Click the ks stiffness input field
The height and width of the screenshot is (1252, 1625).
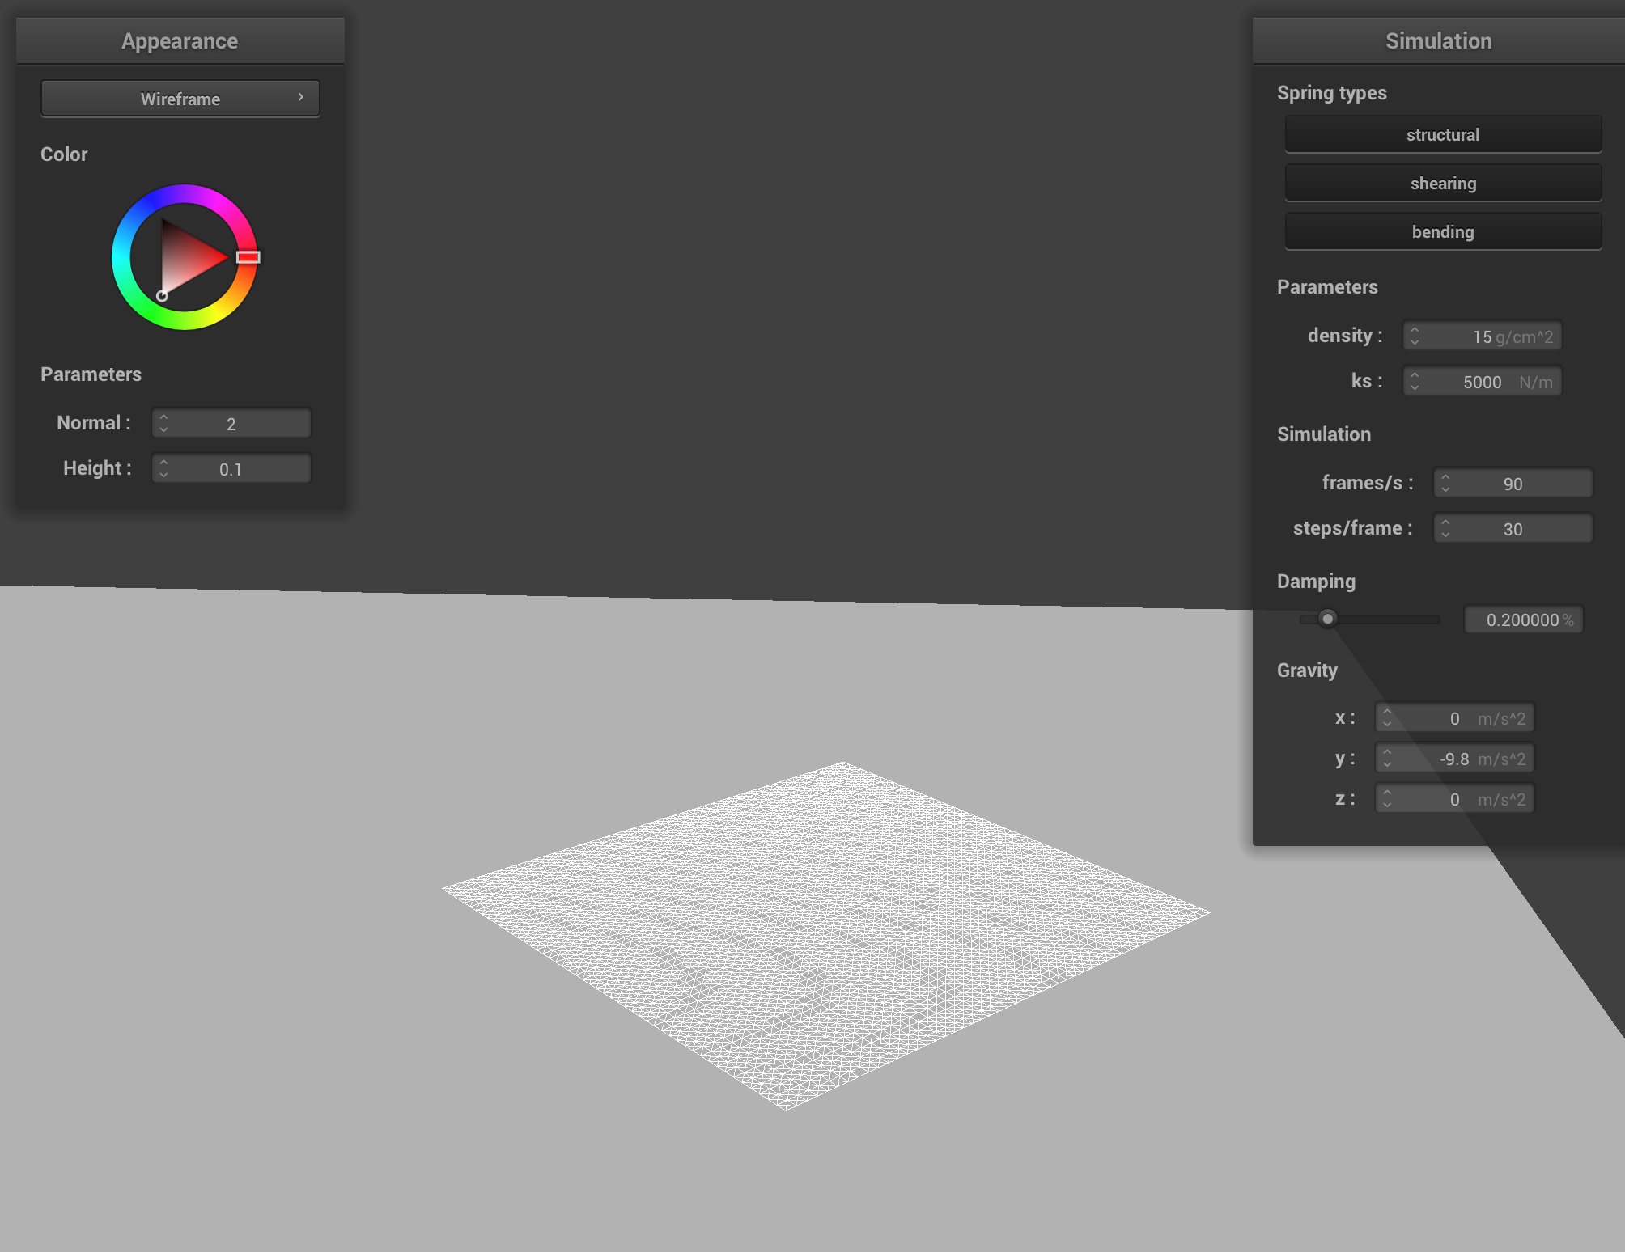(x=1483, y=381)
